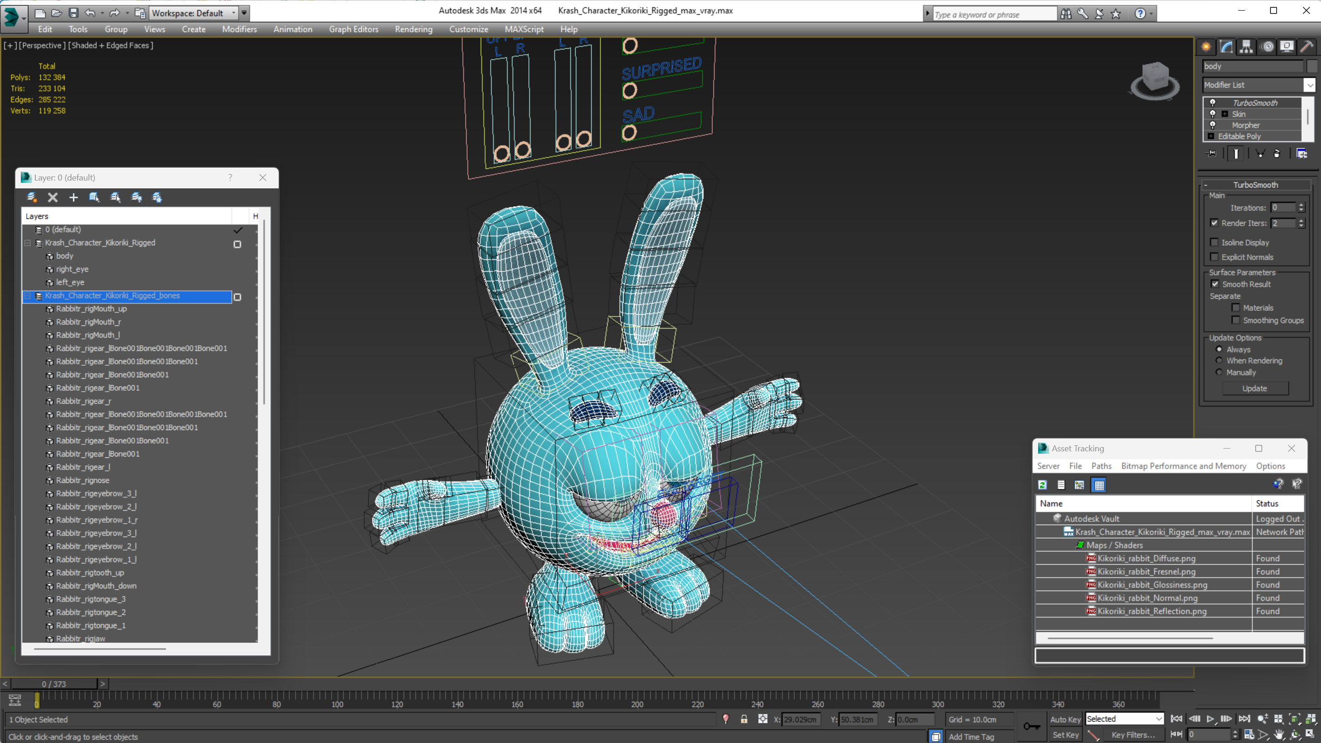Open the Display command panel tab
The height and width of the screenshot is (743, 1321).
[x=1287, y=47]
